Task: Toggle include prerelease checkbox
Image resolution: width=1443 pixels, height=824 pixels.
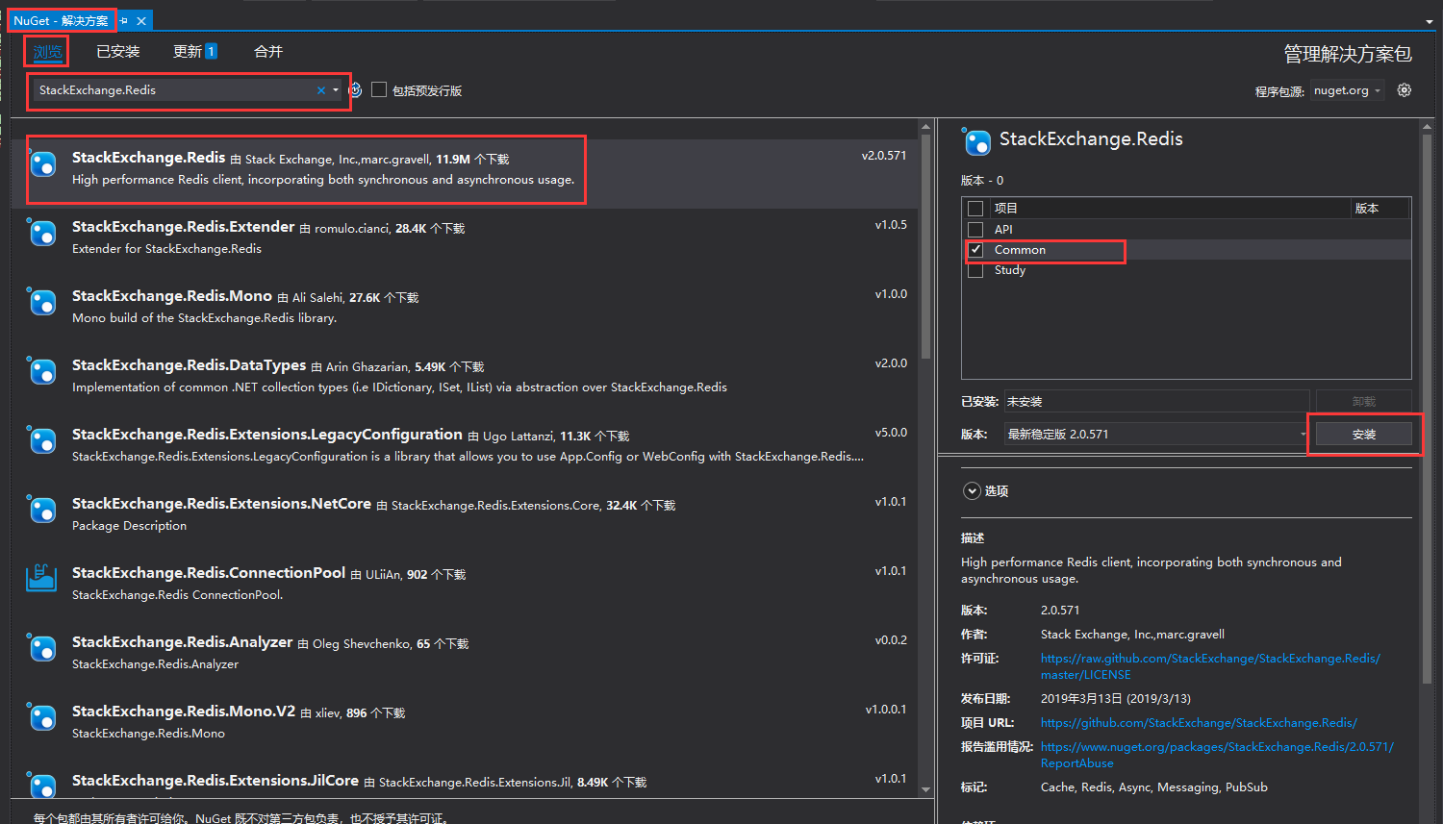Action: [x=379, y=89]
